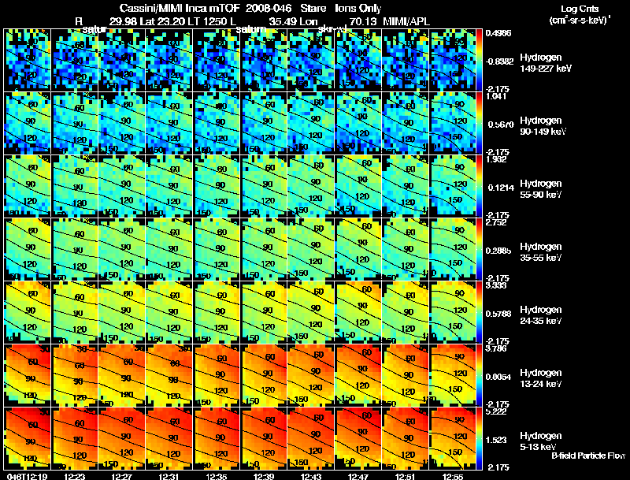This screenshot has height=480, width=630.
Task: Select the 149-227 keV panel at 12:55
Action: pyautogui.click(x=452, y=61)
